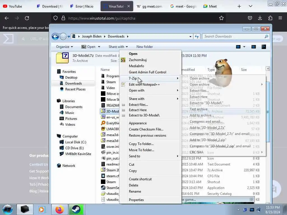Screen dimensions: 287x215
Task: Click the tracking protection shield icon
Action: (x=55, y=18)
